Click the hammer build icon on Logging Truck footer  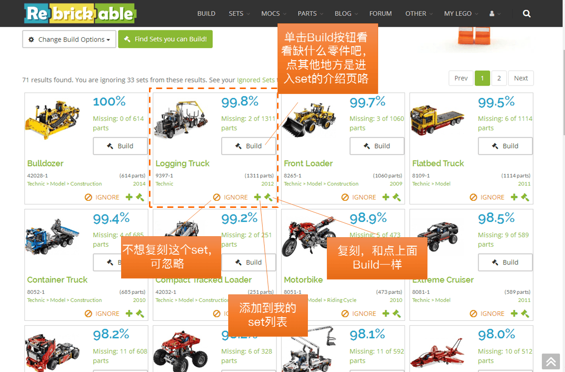(269, 197)
